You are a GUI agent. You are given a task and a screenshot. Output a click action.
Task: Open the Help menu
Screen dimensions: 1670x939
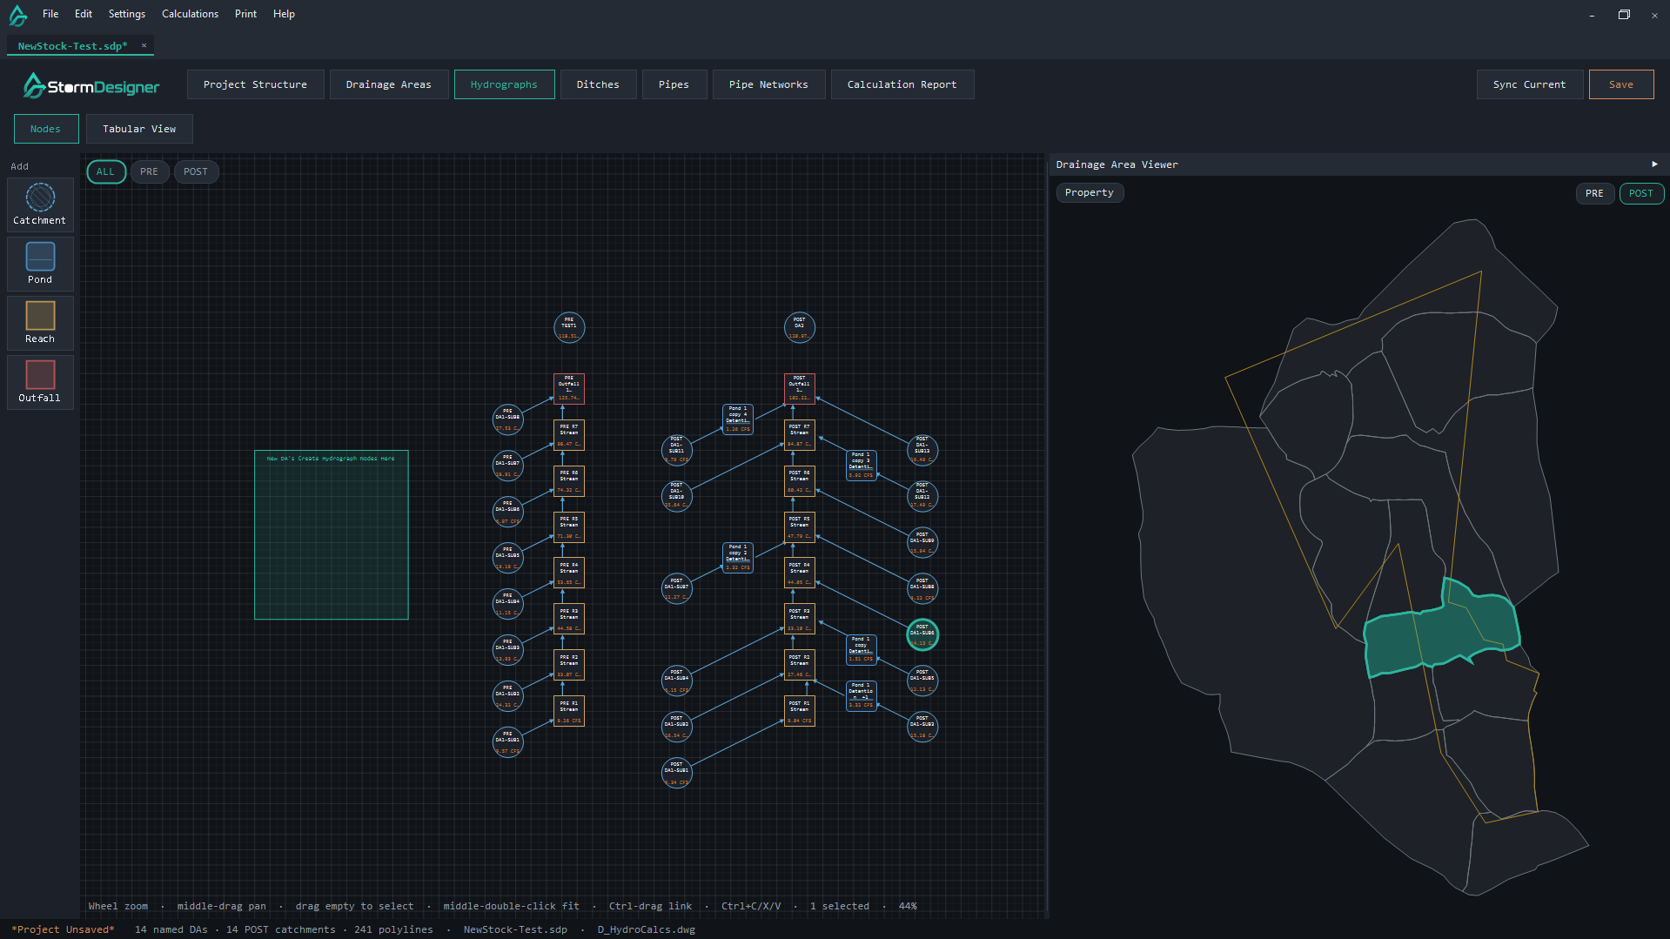pyautogui.click(x=284, y=14)
